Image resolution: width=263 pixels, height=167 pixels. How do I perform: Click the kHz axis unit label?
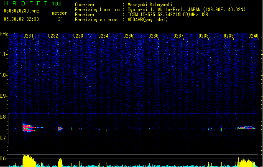point(4,34)
